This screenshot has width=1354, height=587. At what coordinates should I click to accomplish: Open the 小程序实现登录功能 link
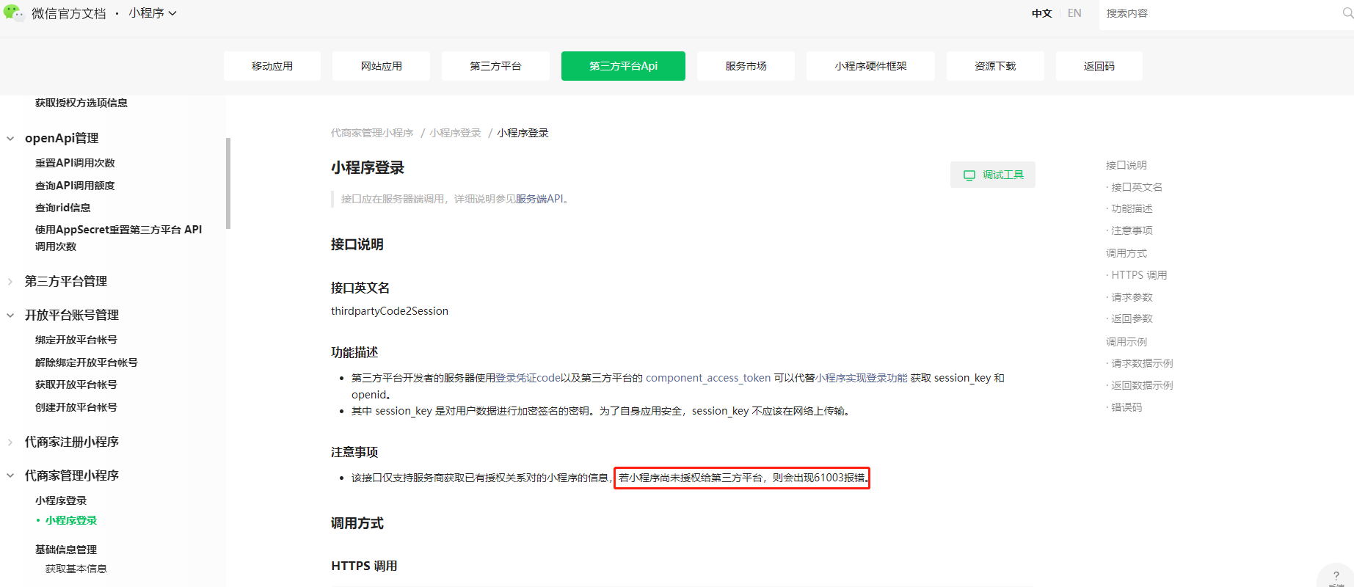[862, 378]
